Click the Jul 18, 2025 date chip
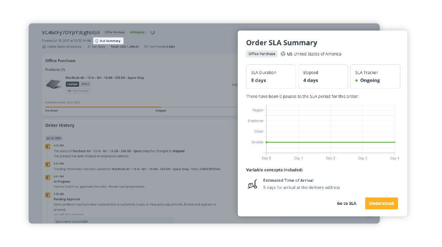442x247 pixels. click(x=54, y=138)
